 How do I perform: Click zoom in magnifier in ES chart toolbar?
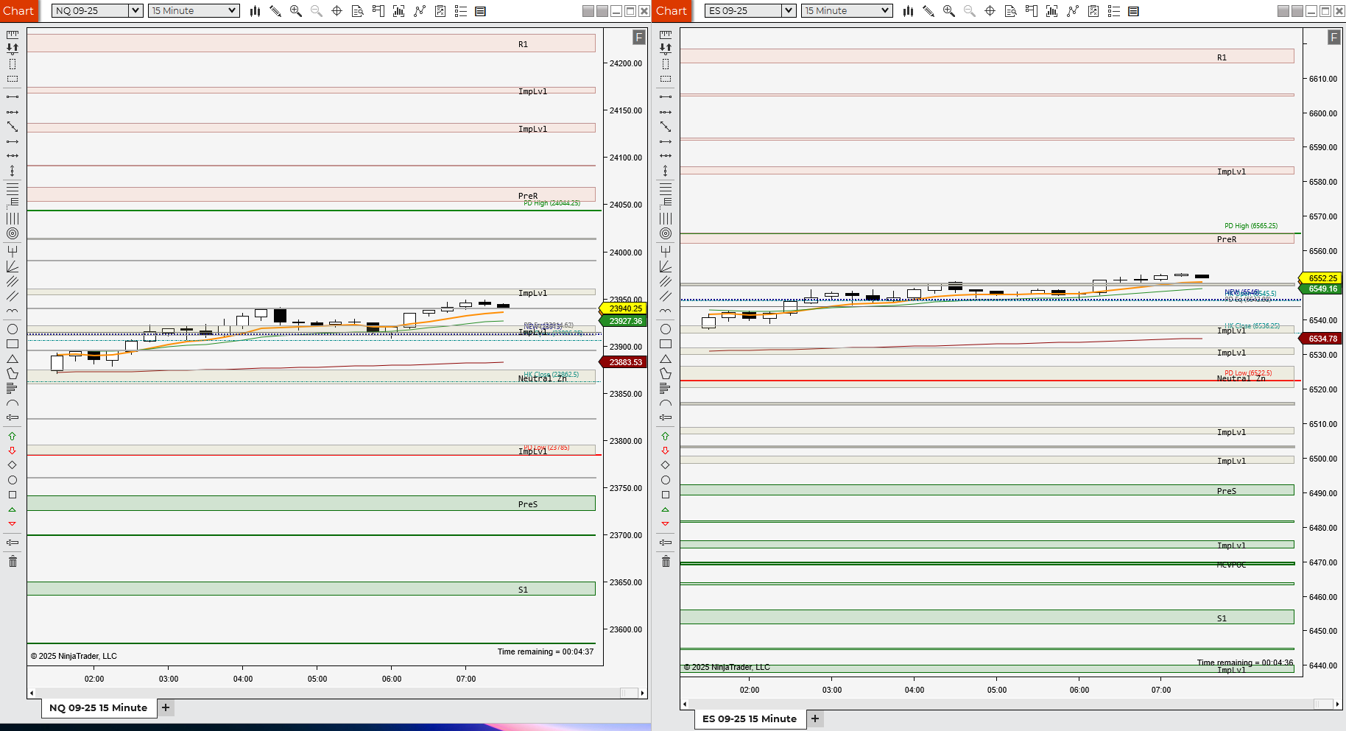(949, 11)
